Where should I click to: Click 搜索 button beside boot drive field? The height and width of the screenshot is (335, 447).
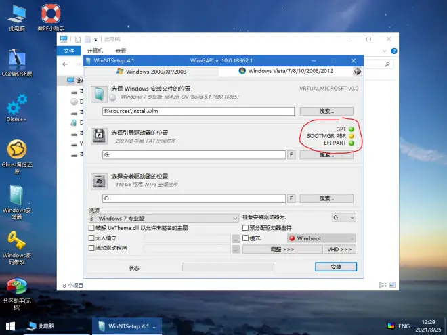[x=326, y=155]
